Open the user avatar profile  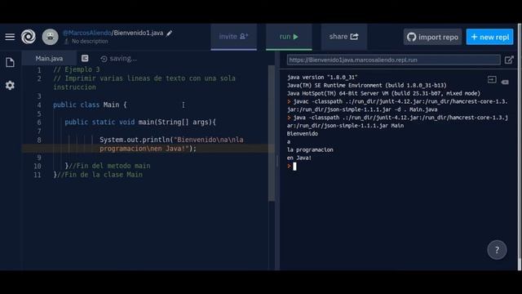coord(50,37)
